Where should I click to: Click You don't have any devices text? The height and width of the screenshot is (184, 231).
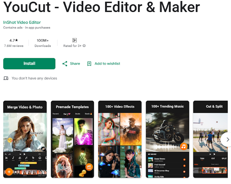click(x=34, y=78)
